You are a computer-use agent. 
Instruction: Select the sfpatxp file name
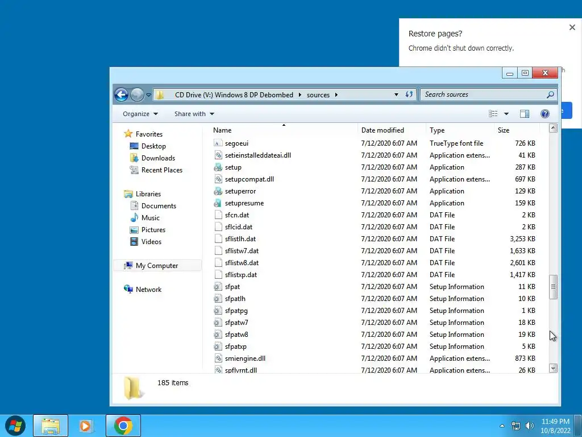click(x=236, y=347)
